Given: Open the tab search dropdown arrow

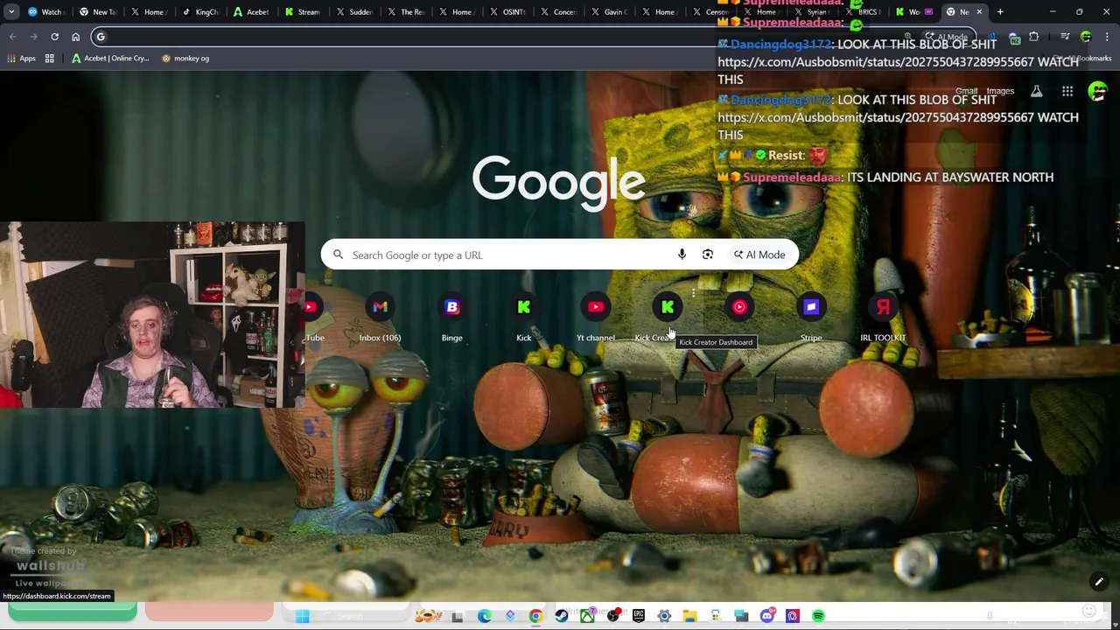Looking at the screenshot, I should (x=11, y=12).
